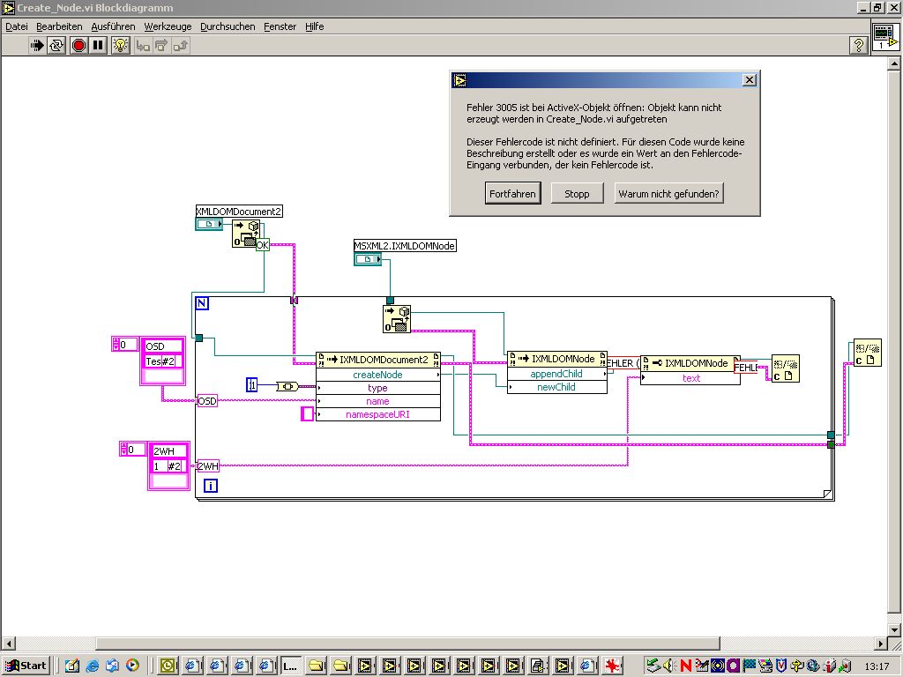Open the context help question mark
Viewport: 903px width, 677px height.
(858, 45)
